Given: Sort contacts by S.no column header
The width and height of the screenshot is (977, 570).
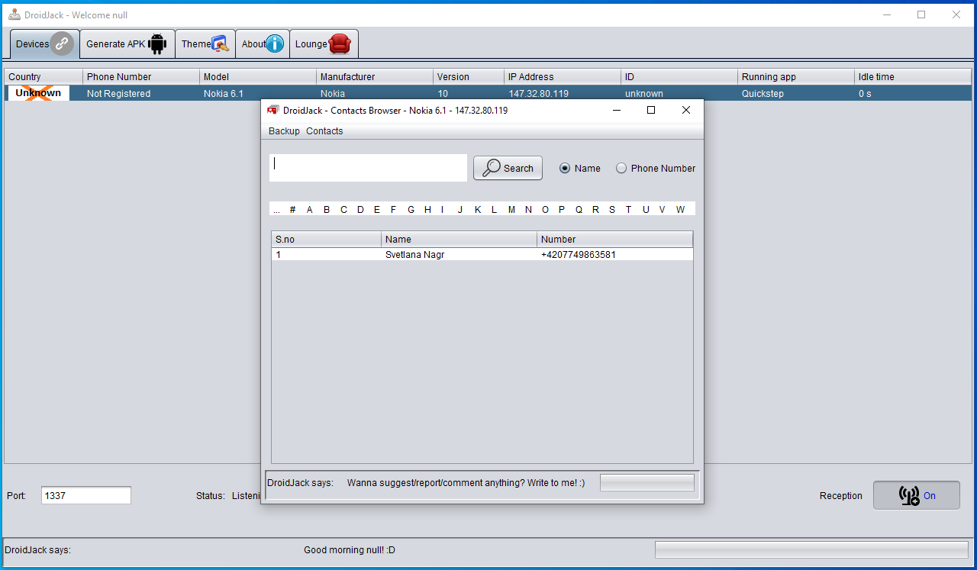Looking at the screenshot, I should pyautogui.click(x=327, y=240).
